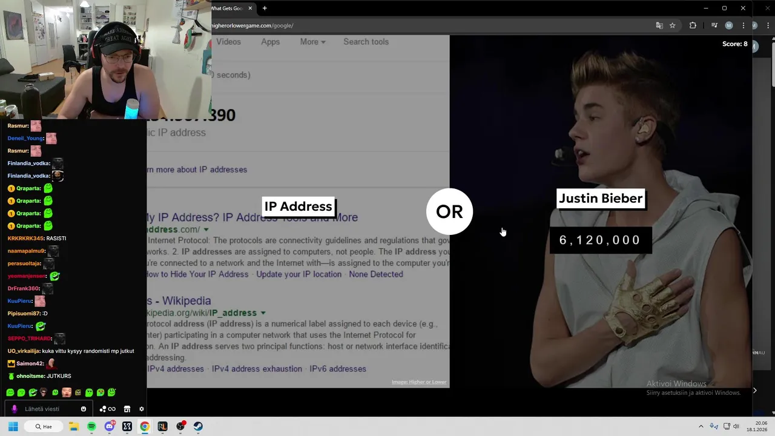
Task: Click Update your IP location link
Action: point(298,274)
